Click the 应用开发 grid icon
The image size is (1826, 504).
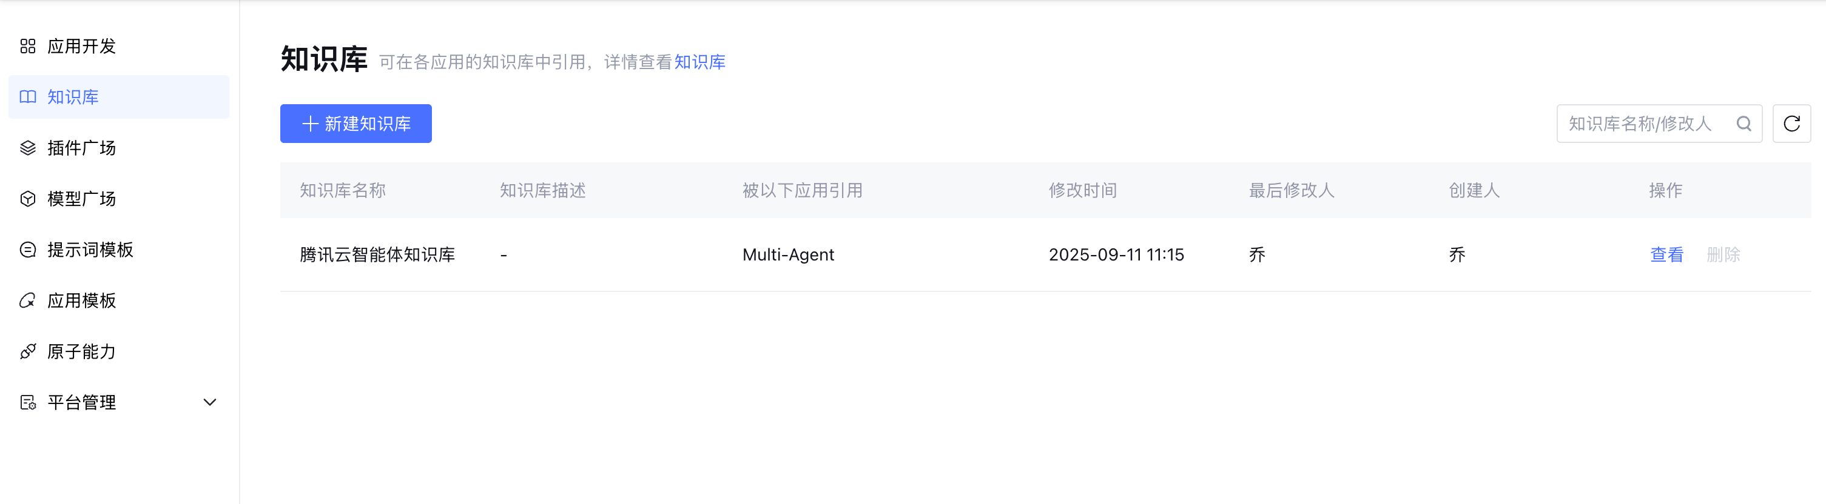[28, 46]
